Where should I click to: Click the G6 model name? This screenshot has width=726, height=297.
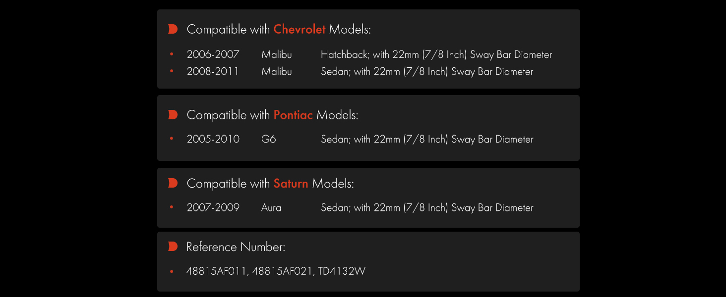(x=269, y=139)
